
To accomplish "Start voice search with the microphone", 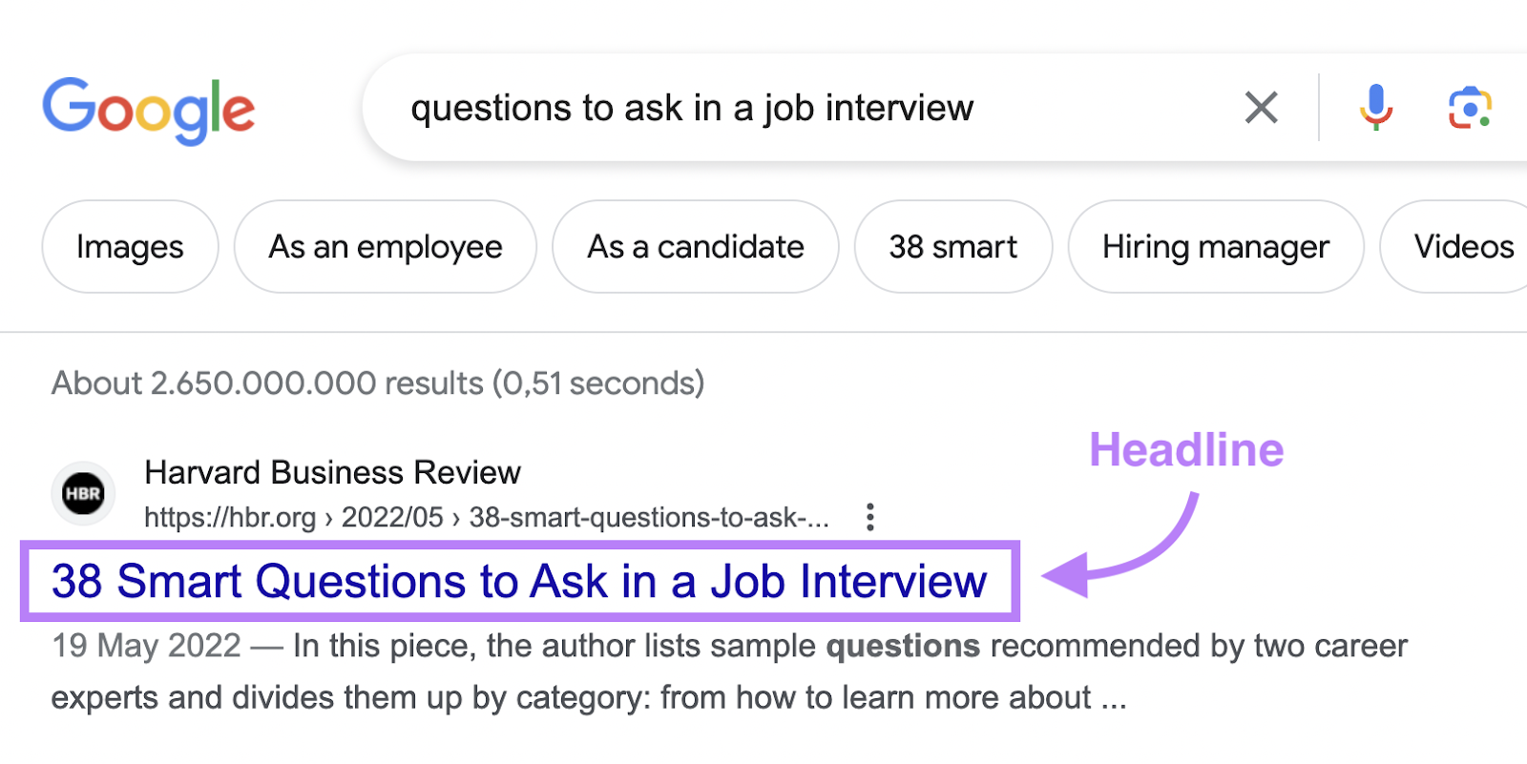I will pyautogui.click(x=1375, y=108).
